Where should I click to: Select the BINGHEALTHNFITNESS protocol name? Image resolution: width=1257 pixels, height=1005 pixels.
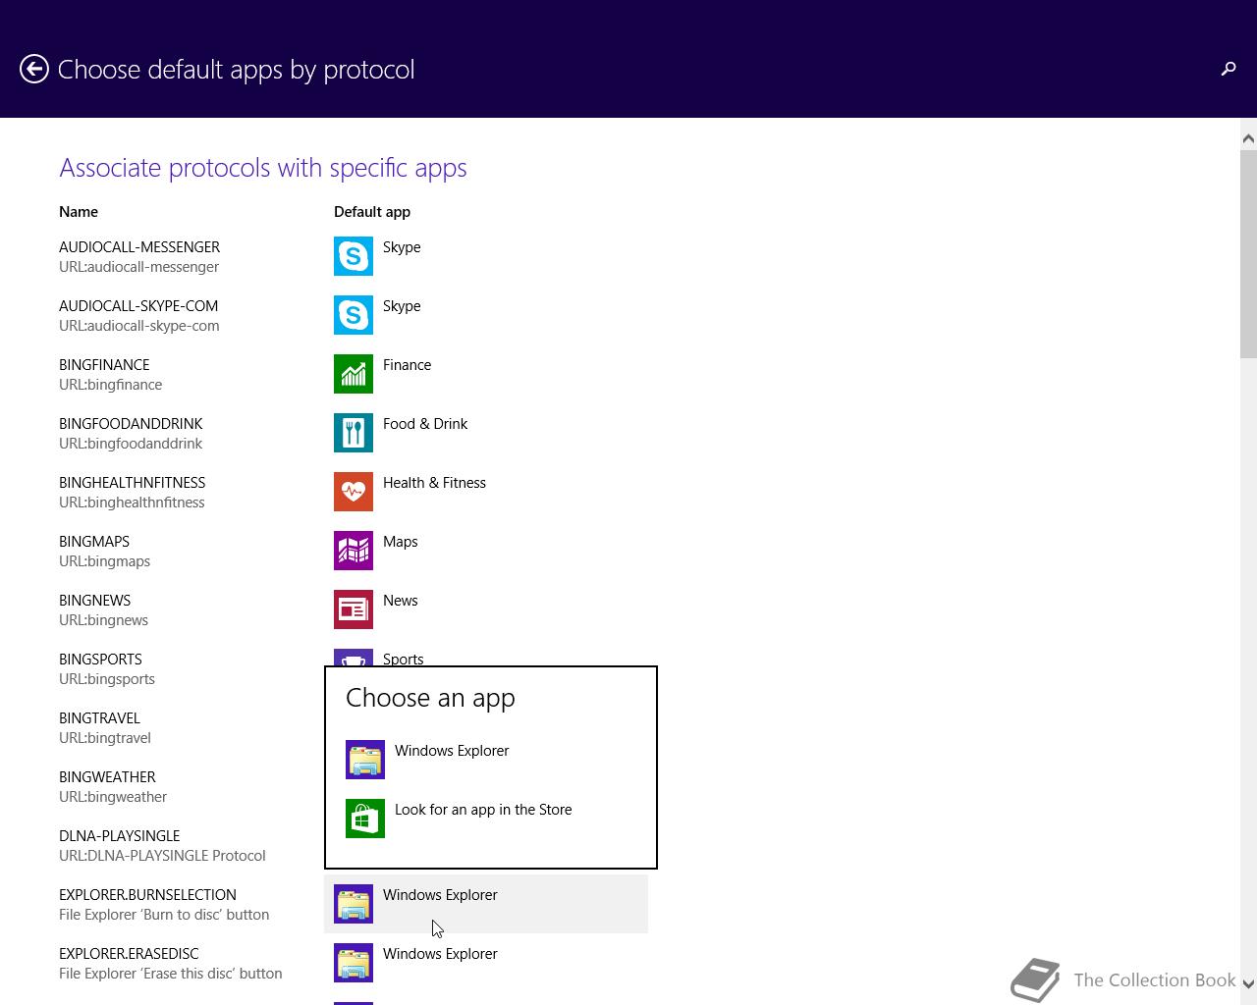tap(133, 483)
